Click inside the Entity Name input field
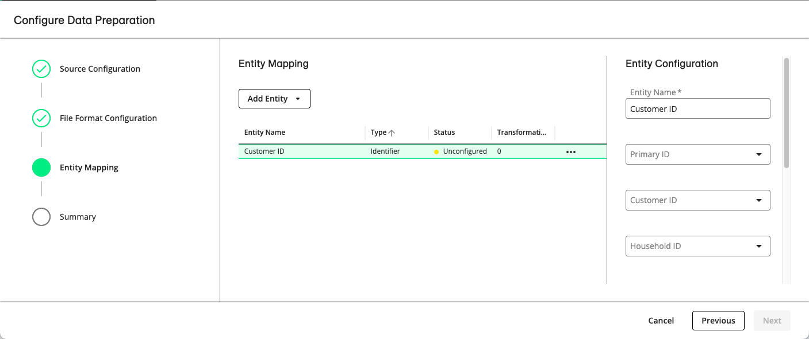This screenshot has height=339, width=809. (697, 108)
